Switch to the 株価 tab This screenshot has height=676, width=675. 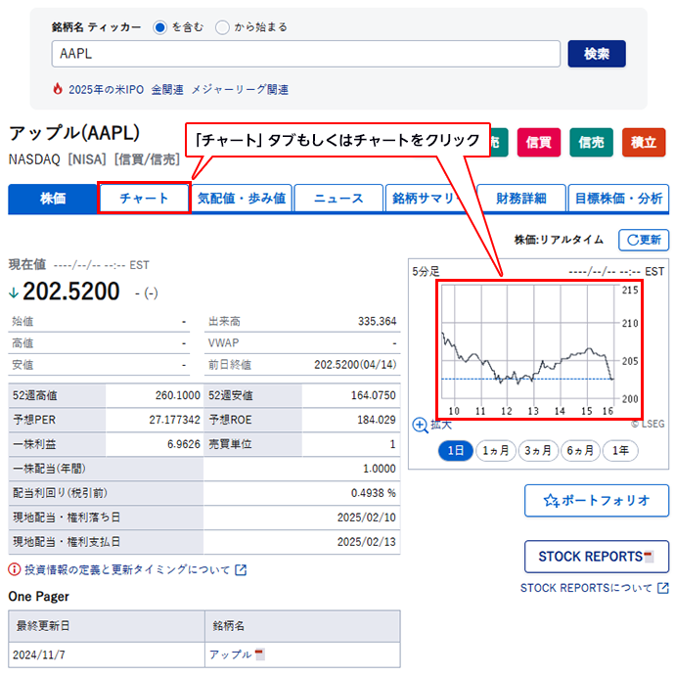point(53,199)
